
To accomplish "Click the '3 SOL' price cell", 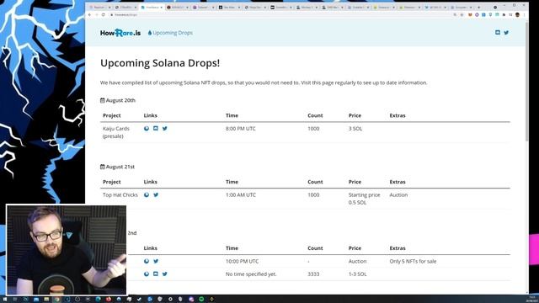I will pos(355,129).
